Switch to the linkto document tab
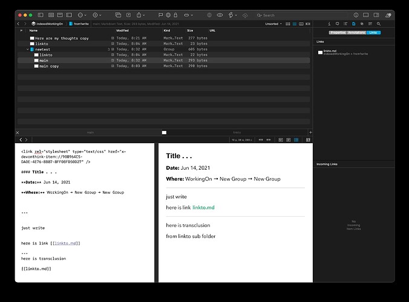Viewport: 409px width, 302px height. pos(237,132)
